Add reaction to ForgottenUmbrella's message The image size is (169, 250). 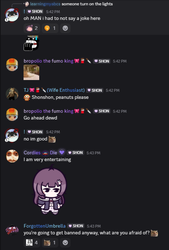[65, 243]
